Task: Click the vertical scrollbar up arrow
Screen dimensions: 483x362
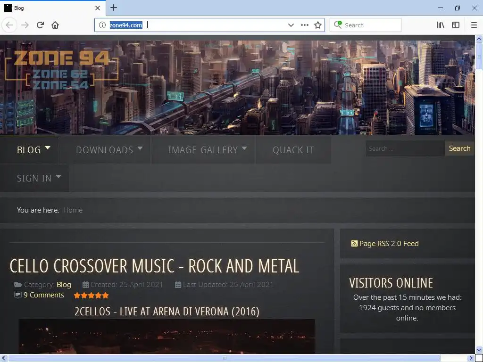Action: (479, 39)
